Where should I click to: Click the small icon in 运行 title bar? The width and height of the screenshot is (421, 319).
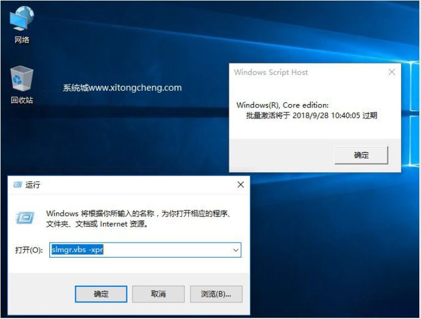coord(18,185)
